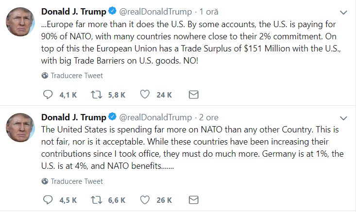Open the '2 ore' timestamp link
Screen dimensions: 356x212
coord(208,117)
